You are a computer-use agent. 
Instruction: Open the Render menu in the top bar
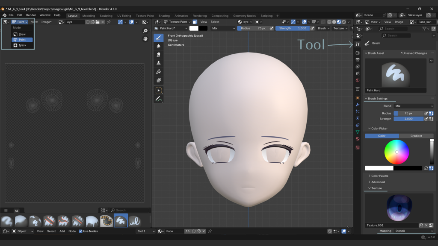click(x=31, y=15)
